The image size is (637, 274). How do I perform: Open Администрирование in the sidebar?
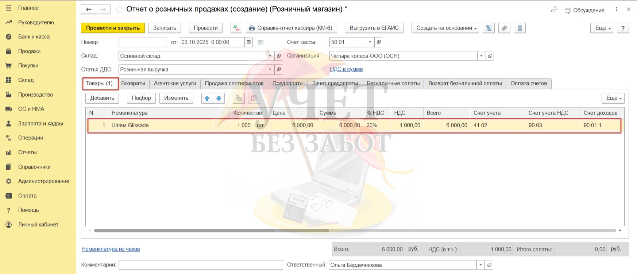pos(44,181)
